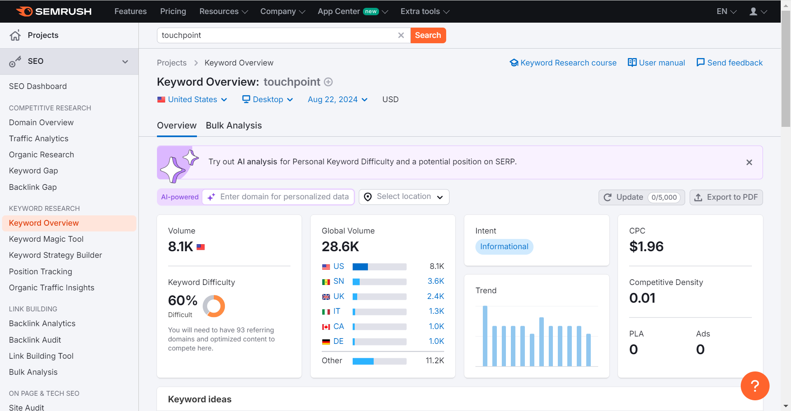The image size is (791, 411).
Task: Click the location pin icon
Action: point(368,197)
